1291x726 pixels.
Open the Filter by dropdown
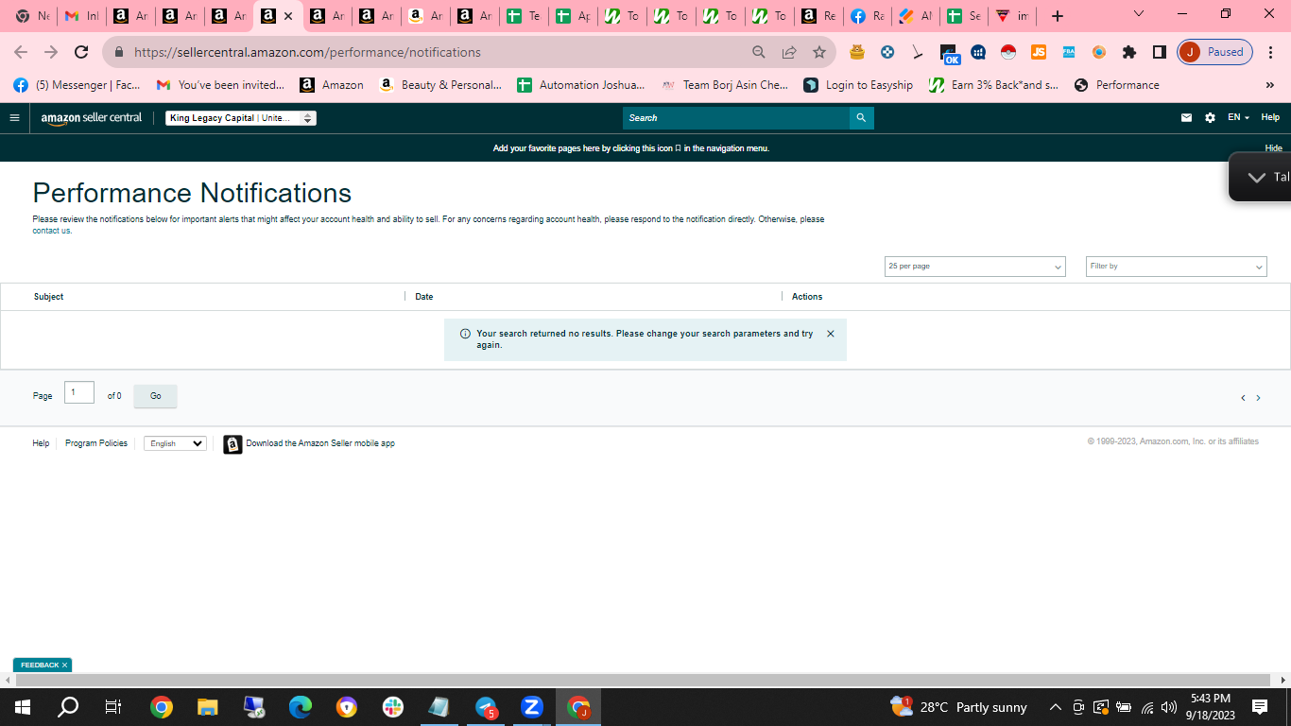point(1176,267)
